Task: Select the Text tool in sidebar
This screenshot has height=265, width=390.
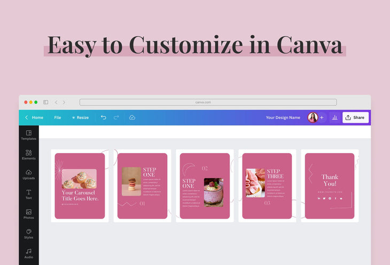Action: coord(29,194)
